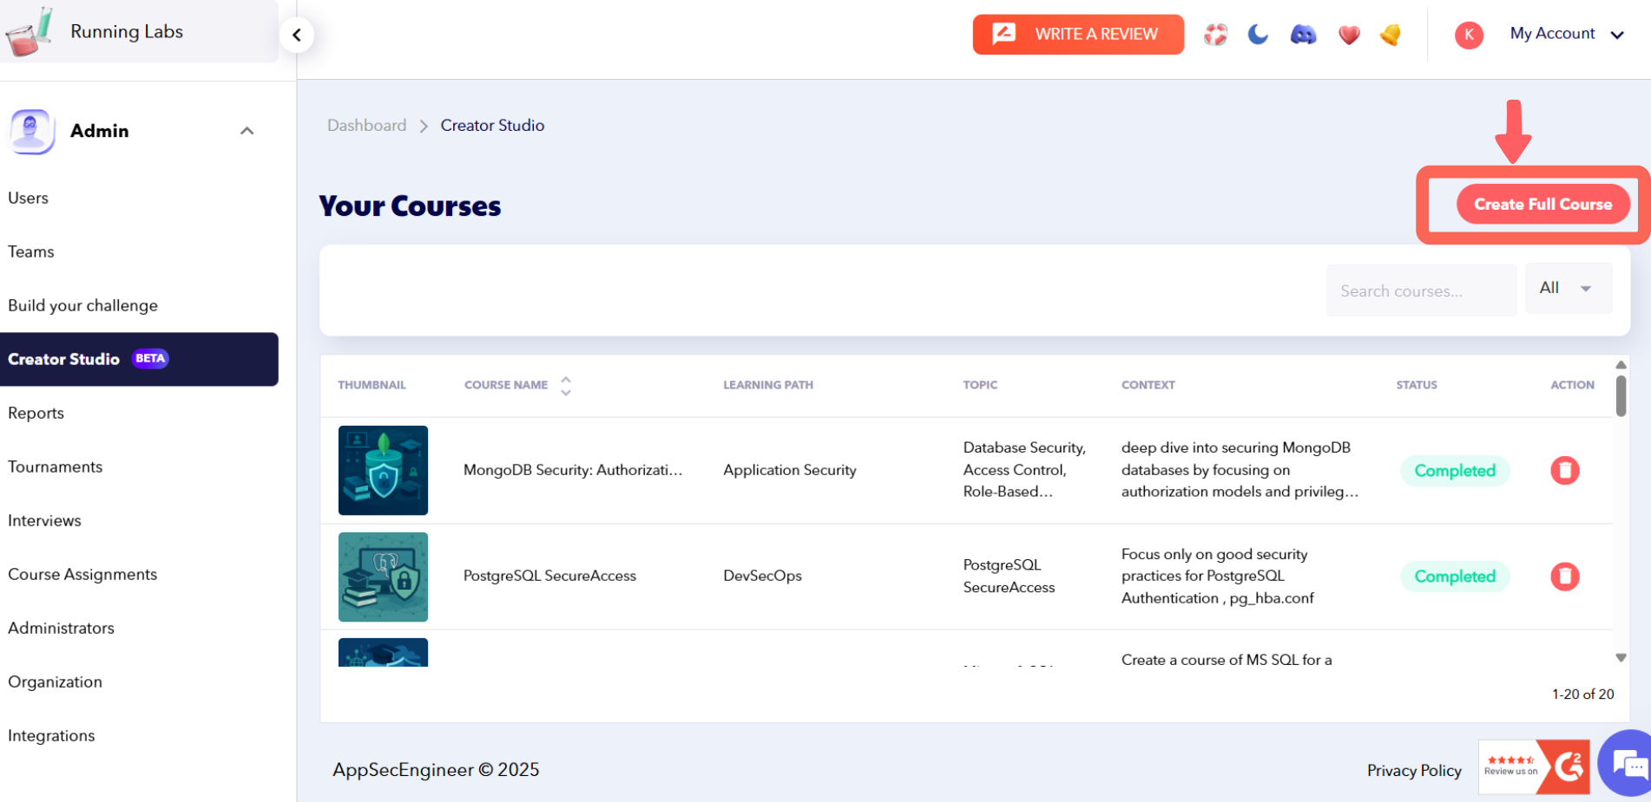Click the Write a Review button
The height and width of the screenshot is (802, 1651).
click(x=1077, y=35)
